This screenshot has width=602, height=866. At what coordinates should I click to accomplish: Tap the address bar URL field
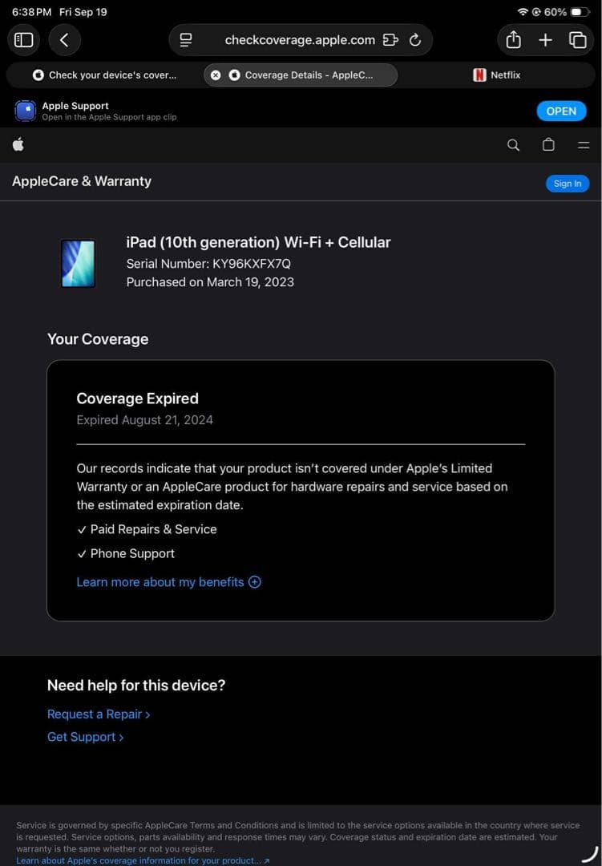[300, 40]
